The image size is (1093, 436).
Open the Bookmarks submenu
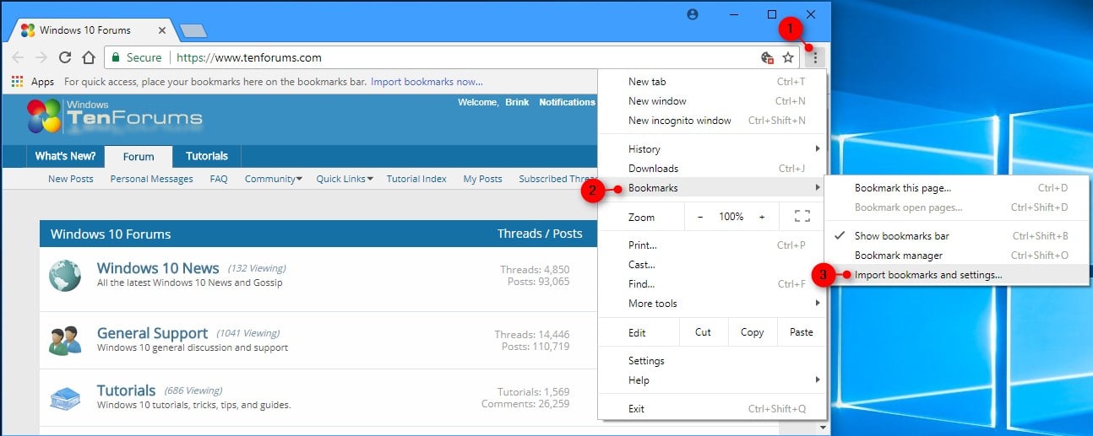(712, 188)
